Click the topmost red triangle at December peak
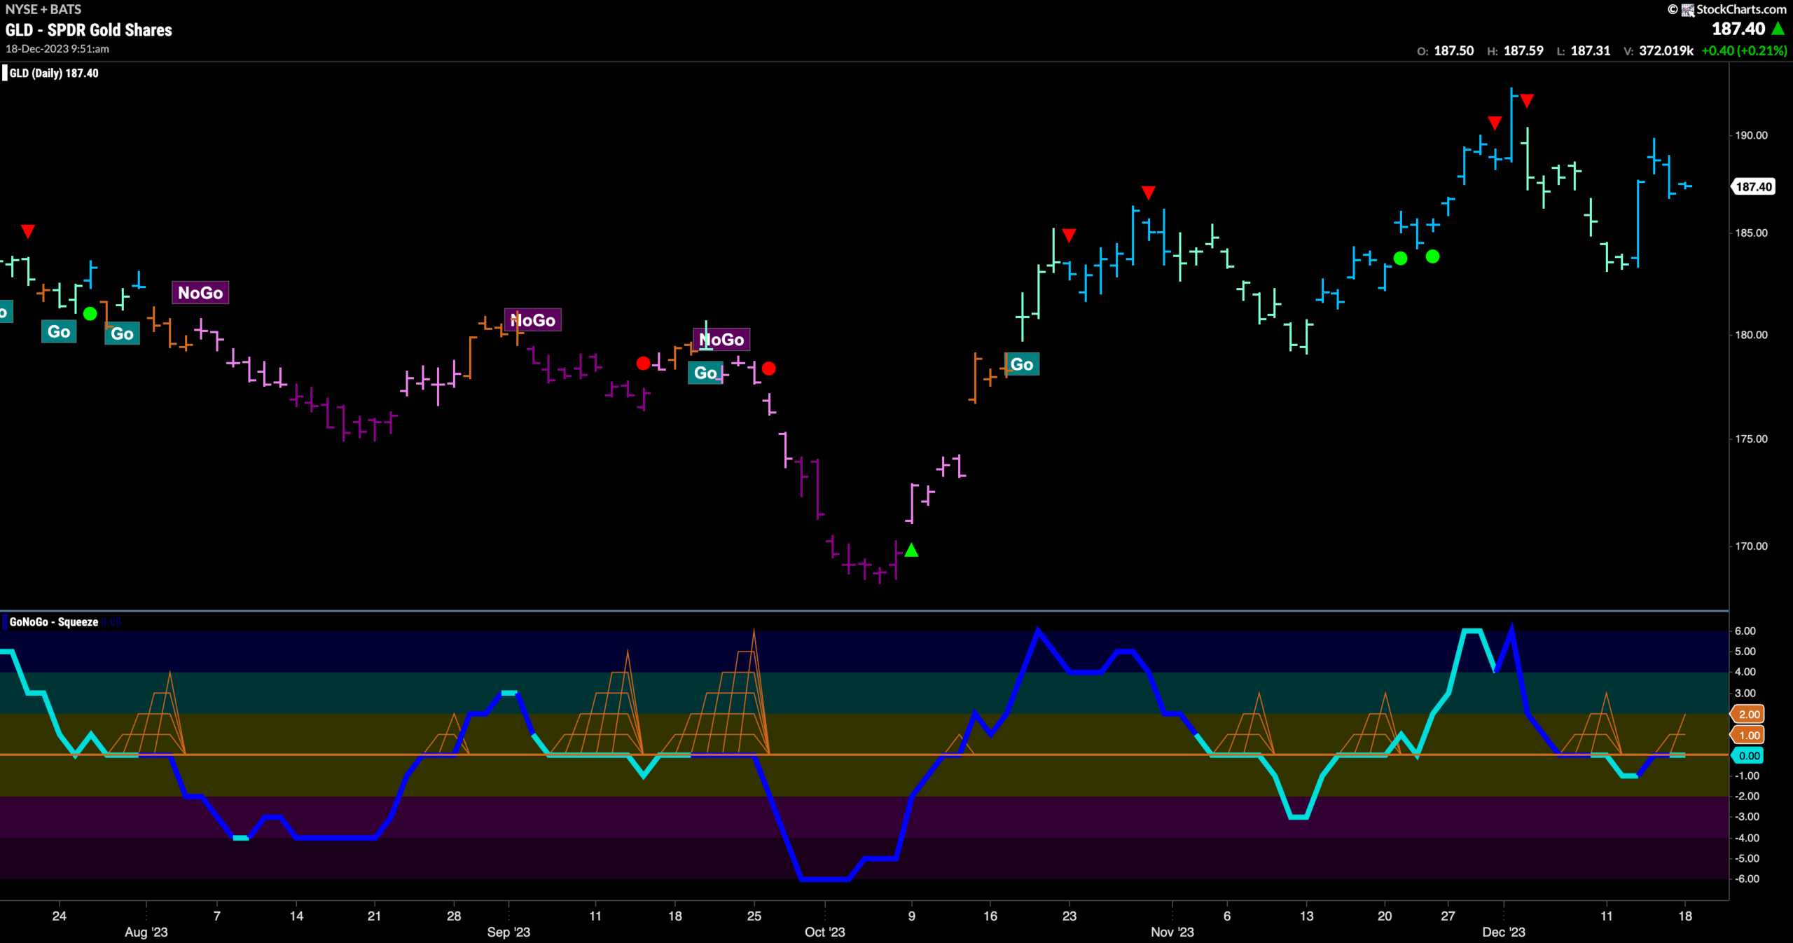1793x943 pixels. tap(1527, 101)
